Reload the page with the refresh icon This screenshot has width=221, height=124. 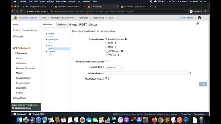(x=21, y=11)
